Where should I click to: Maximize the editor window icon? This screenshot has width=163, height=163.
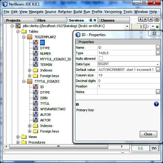pyautogui.click(x=157, y=19)
